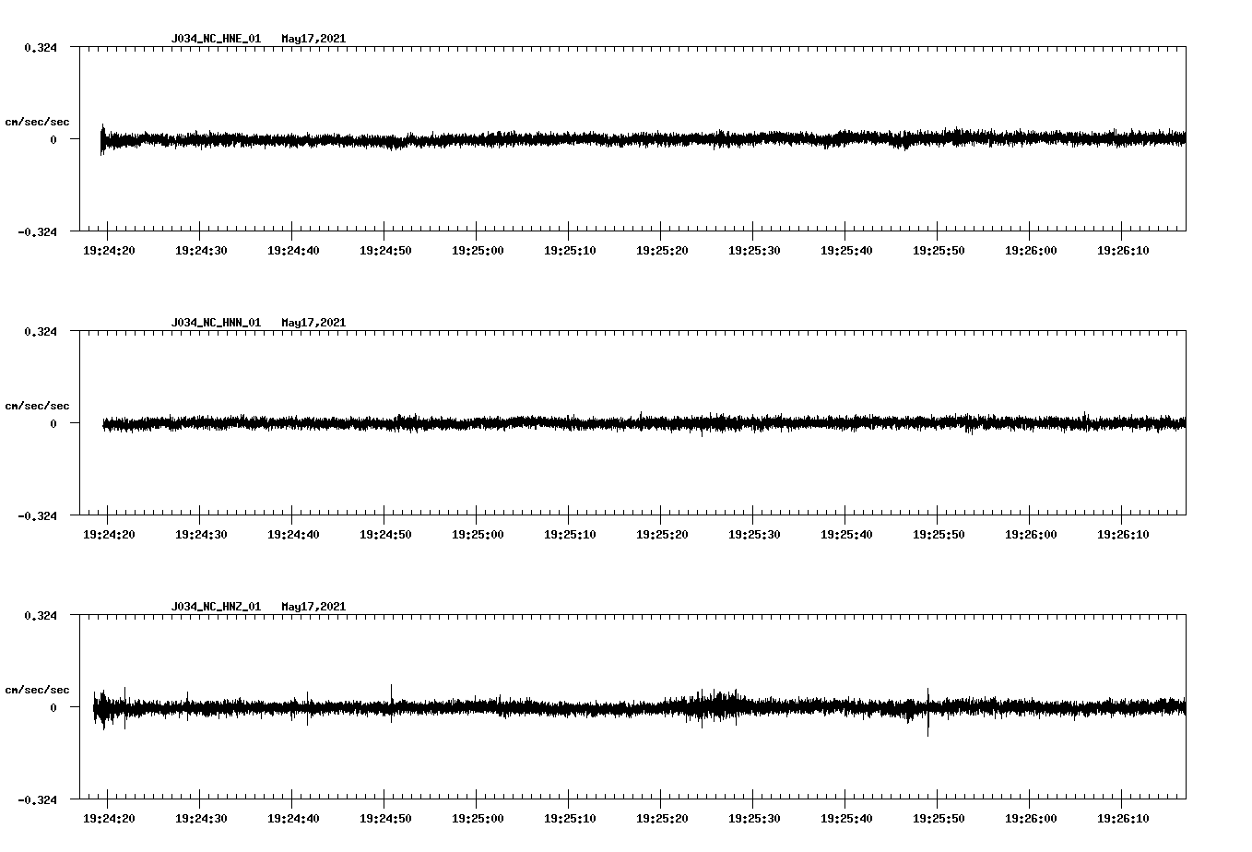Click the May17,2021 date on the middle plot

[313, 322]
